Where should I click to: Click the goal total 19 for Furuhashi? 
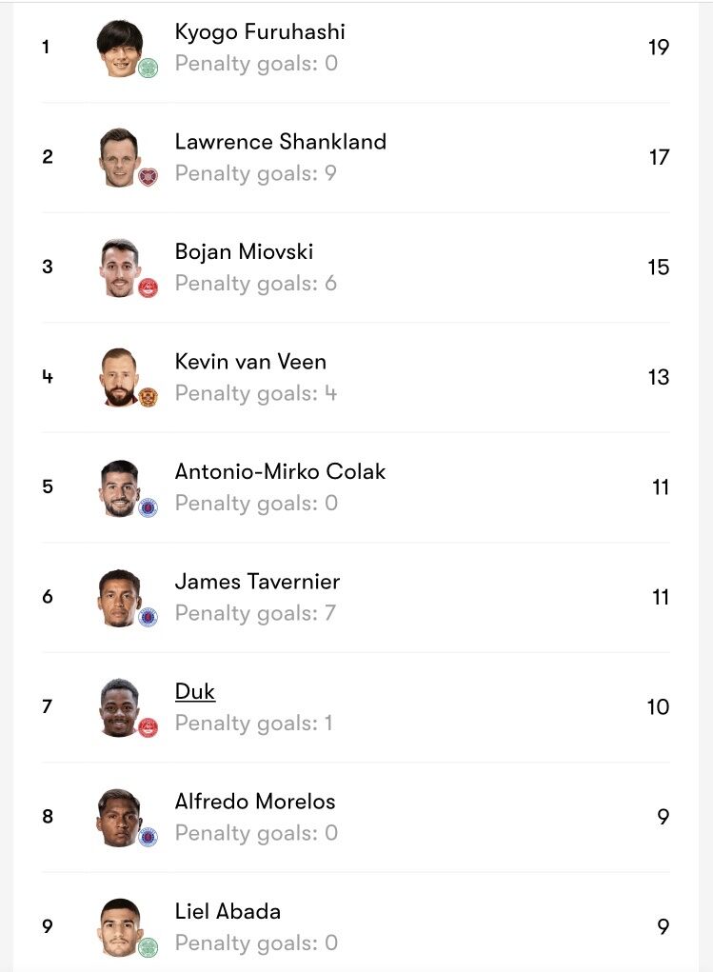(x=659, y=47)
